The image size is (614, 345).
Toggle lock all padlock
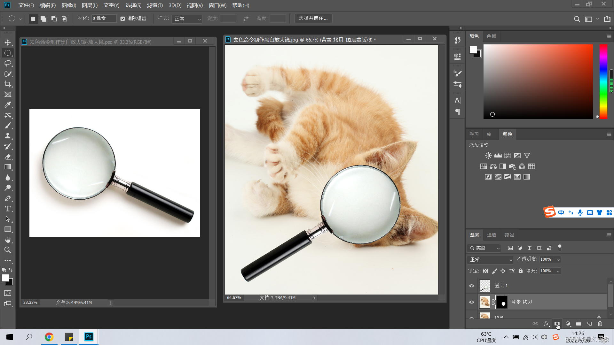click(521, 271)
